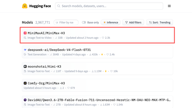192x108 pixels.
Task: Click the DavidAU avatar icon
Action: pyautogui.click(x=25, y=100)
